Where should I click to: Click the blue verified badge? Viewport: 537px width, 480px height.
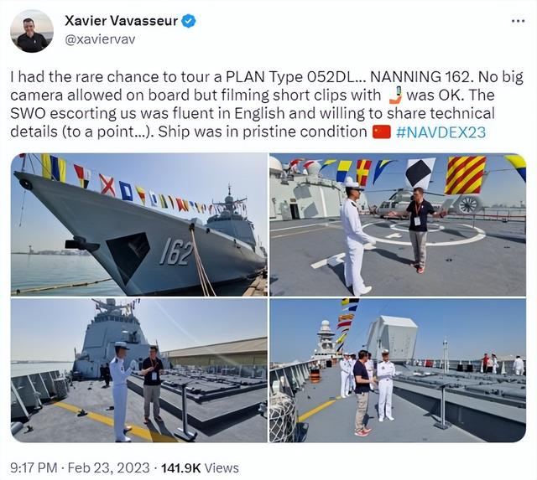[188, 21]
